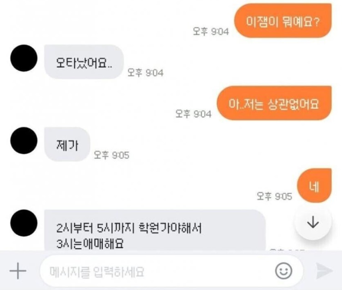Click 오후 9:04 timestamp beside 상관없어요
342x290 pixels.
[x=193, y=114]
